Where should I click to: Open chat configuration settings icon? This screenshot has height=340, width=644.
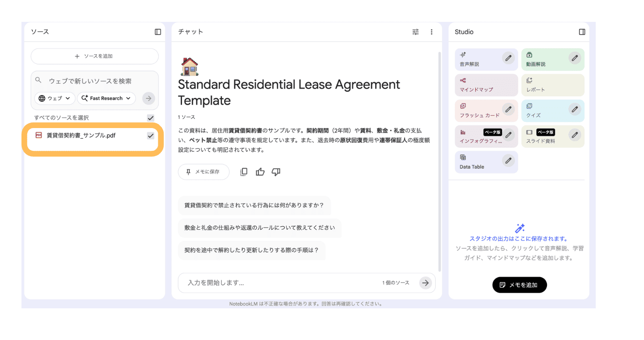(415, 32)
